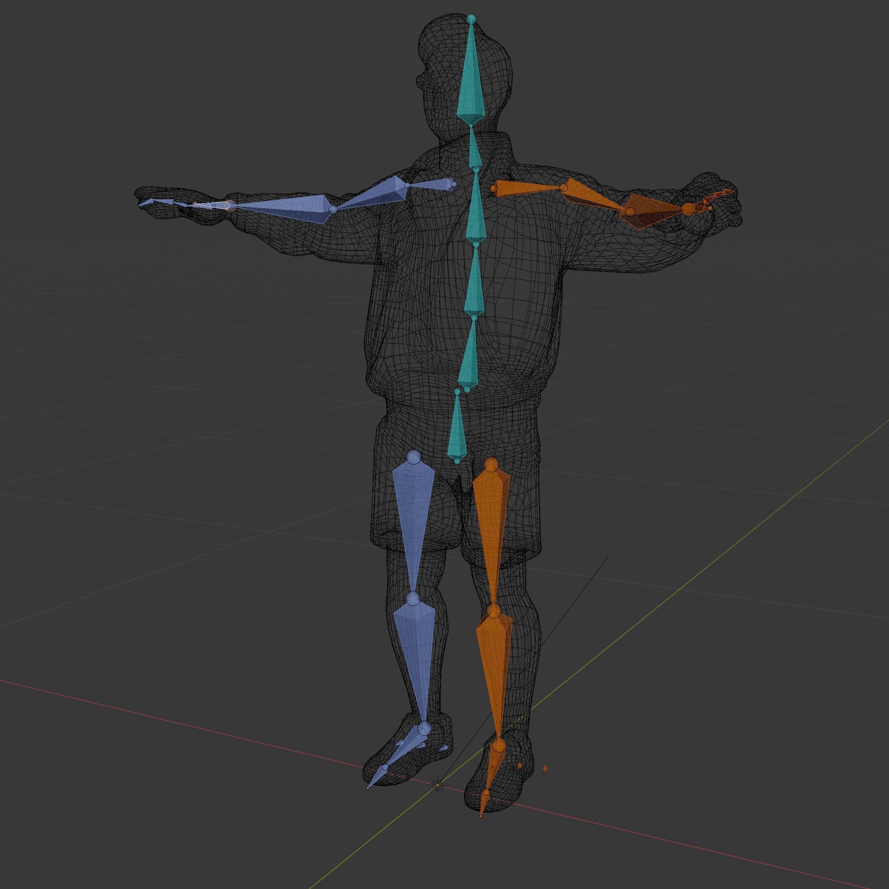Click the blue hip joint sphere
This screenshot has height=889, width=889.
pos(414,457)
